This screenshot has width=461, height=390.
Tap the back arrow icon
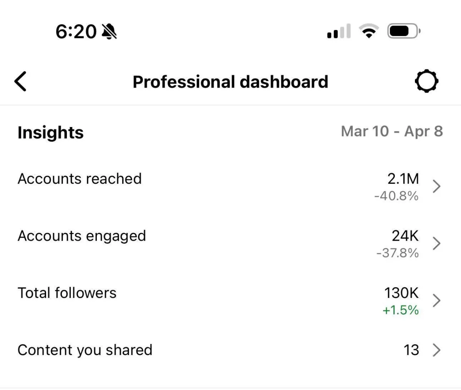tap(20, 81)
